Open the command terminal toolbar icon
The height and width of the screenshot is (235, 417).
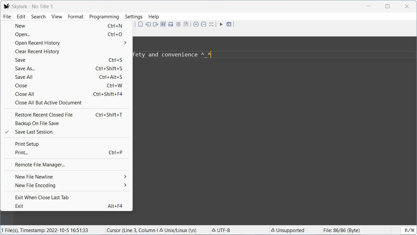(229, 24)
